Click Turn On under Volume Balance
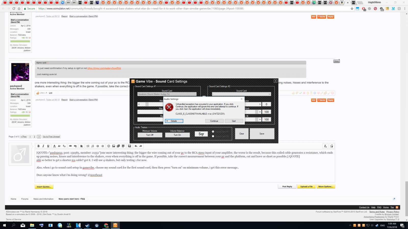The width and height of the screenshot is (408, 229). 177,135
